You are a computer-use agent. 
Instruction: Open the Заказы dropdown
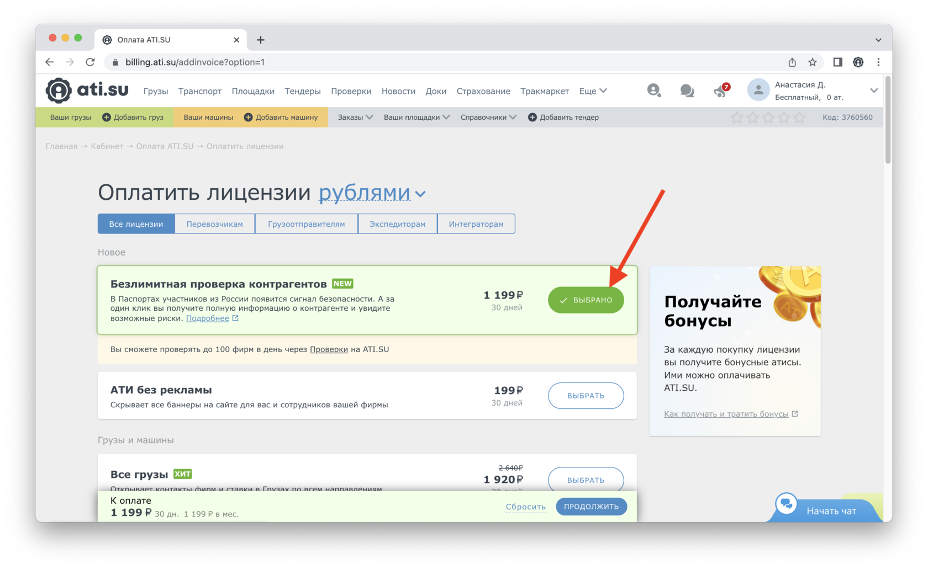[356, 117]
